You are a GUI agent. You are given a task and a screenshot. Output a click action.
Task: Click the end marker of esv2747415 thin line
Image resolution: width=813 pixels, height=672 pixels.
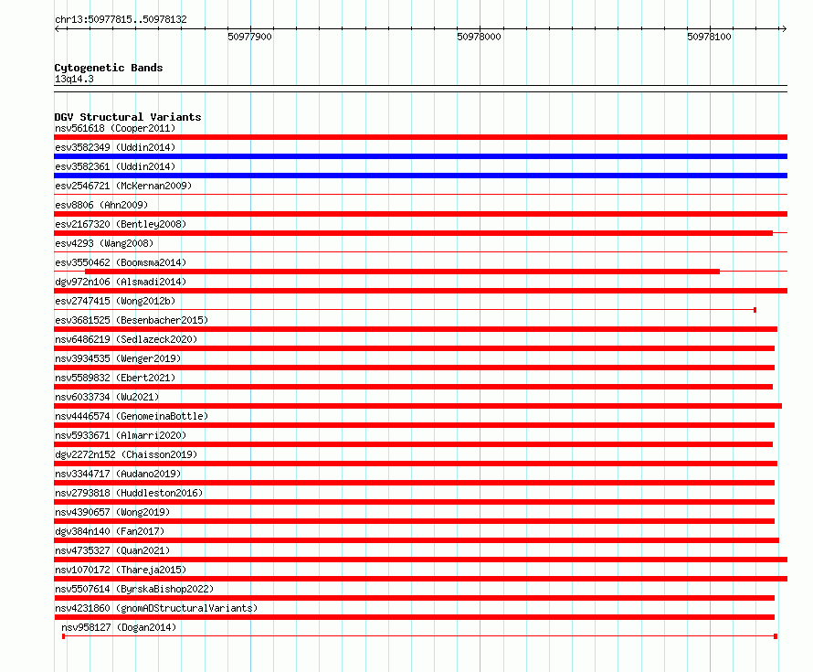pyautogui.click(x=755, y=310)
